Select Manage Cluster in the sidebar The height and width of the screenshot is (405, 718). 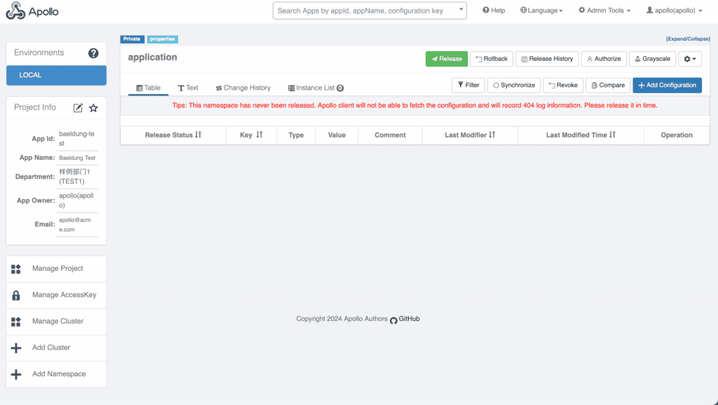(56, 321)
